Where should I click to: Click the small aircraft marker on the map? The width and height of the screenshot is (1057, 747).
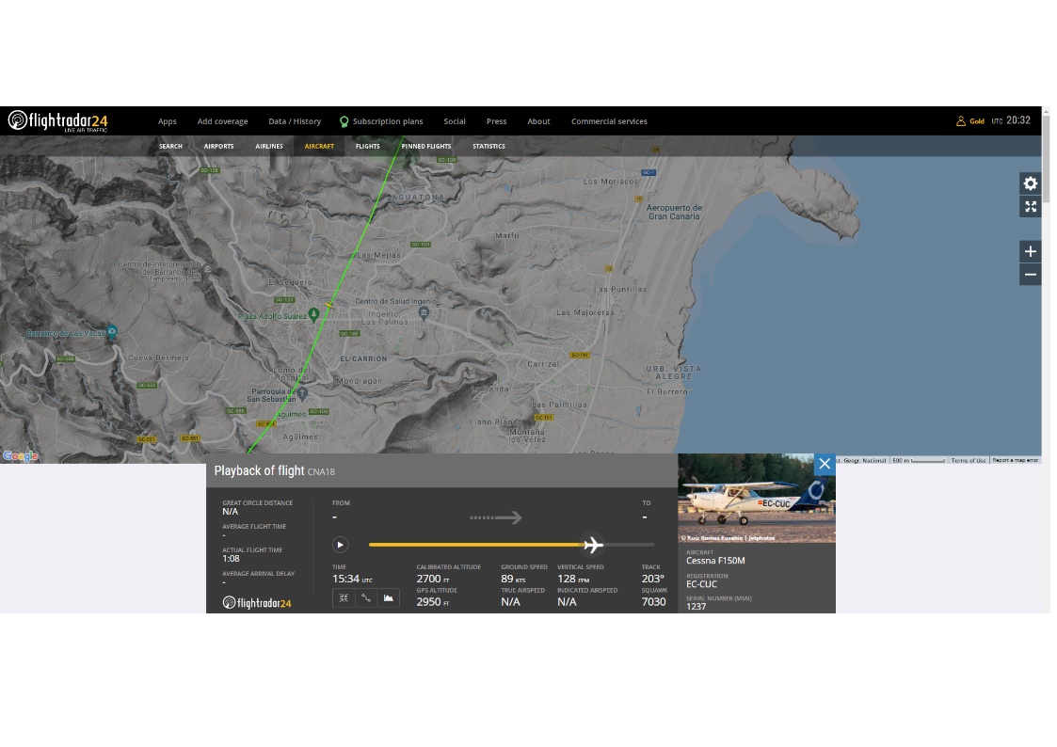(x=329, y=305)
